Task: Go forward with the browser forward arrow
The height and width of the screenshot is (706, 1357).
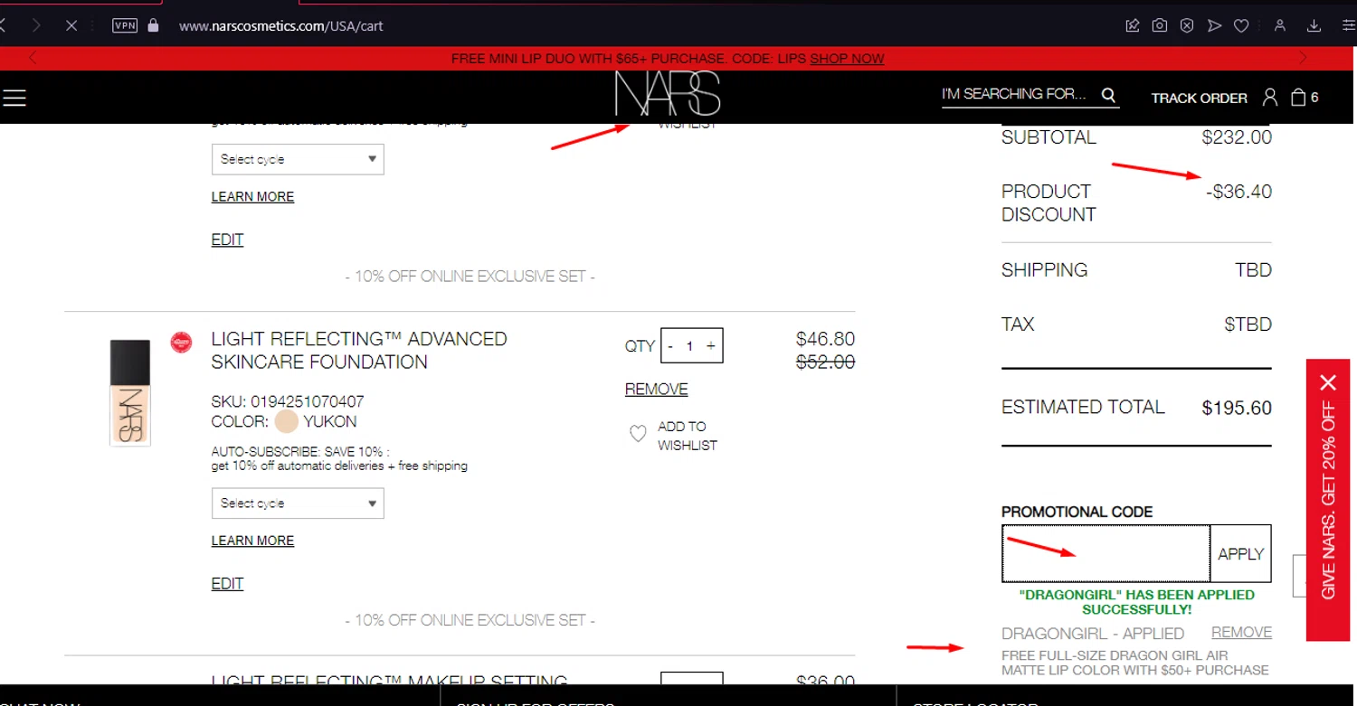Action: [36, 25]
